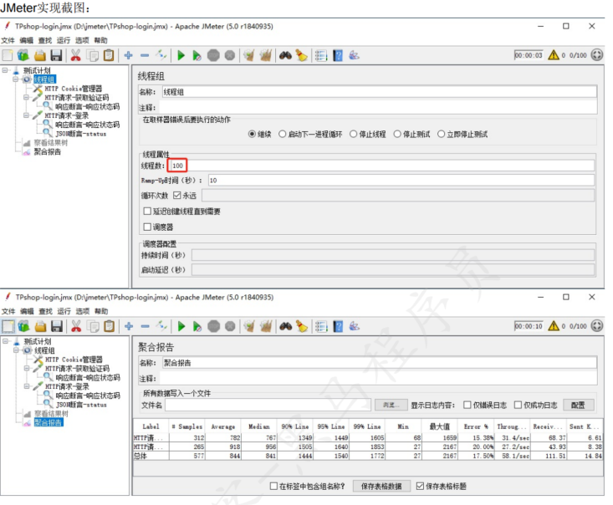Enable 调度器 checkbox
The width and height of the screenshot is (613, 505).
pyautogui.click(x=147, y=227)
